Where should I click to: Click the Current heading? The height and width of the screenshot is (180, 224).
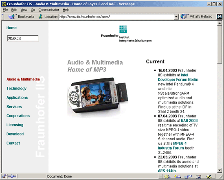point(155,61)
